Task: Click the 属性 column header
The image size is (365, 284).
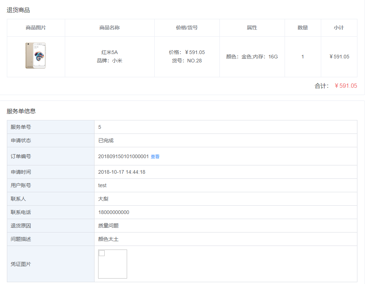Action: click(252, 27)
